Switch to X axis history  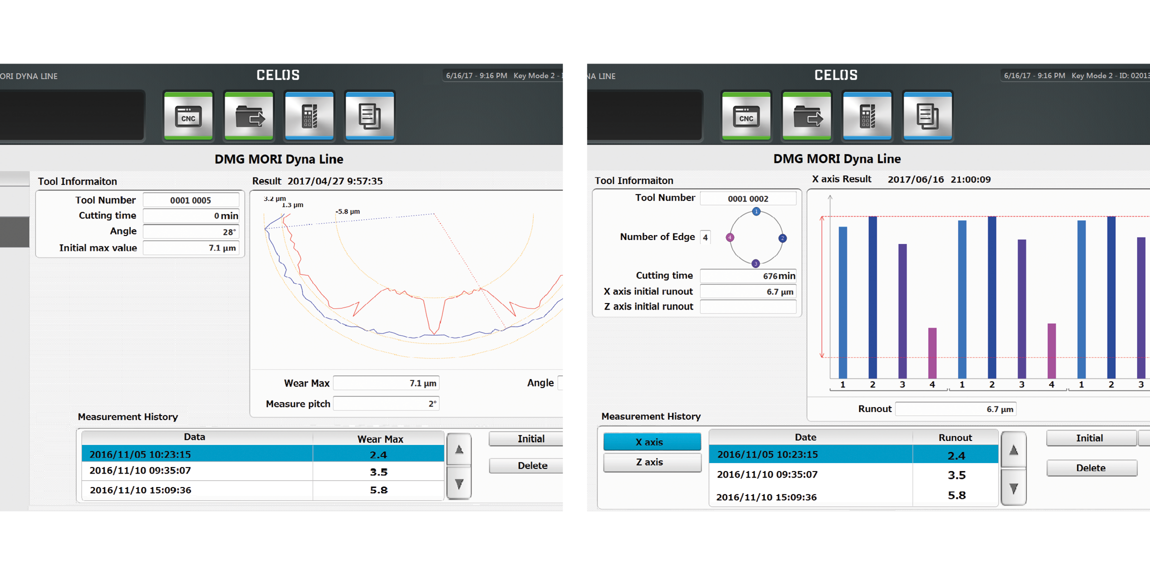click(652, 442)
